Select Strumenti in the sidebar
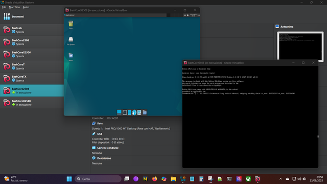327x184 pixels. (32, 17)
